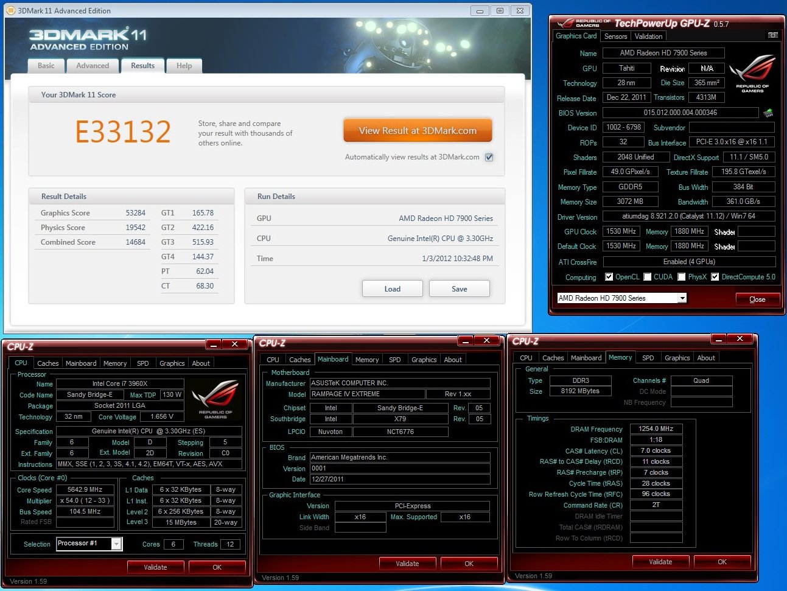
Task: Click Validate in CPU-Z CPU window
Action: click(x=155, y=567)
